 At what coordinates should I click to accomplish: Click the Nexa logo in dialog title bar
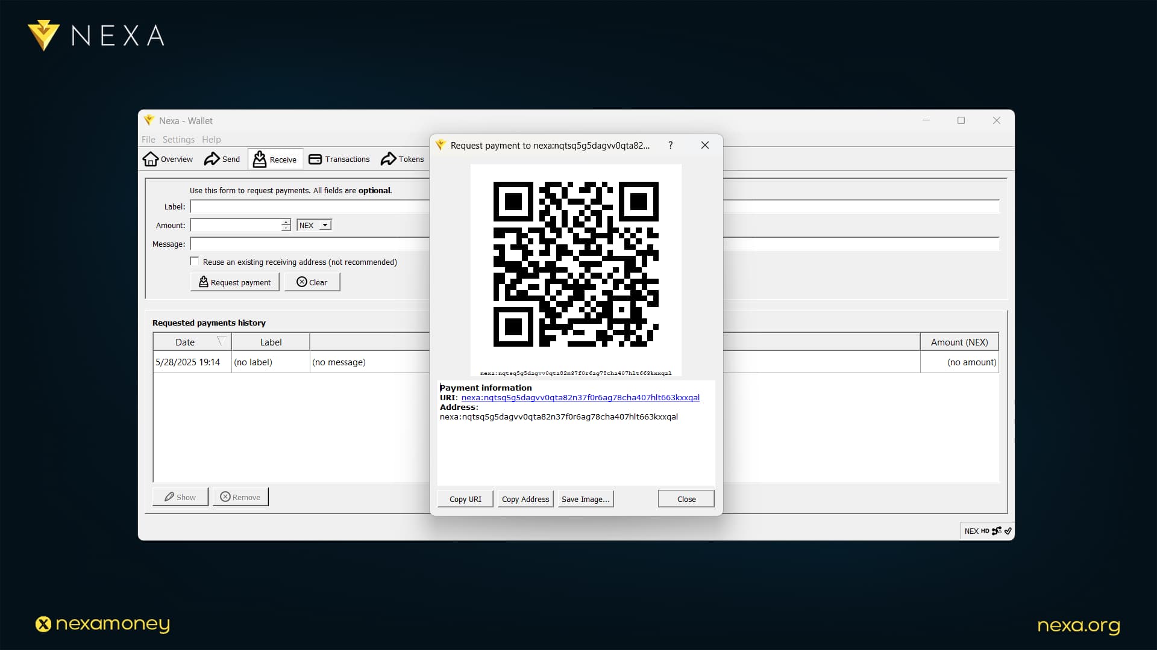click(x=441, y=145)
